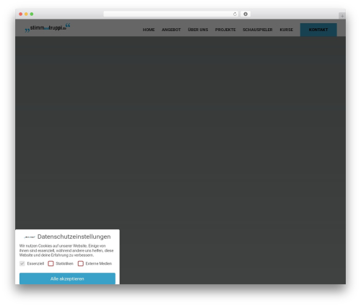Reload the page using the refresh icon
This screenshot has height=306, width=361.
click(x=235, y=14)
